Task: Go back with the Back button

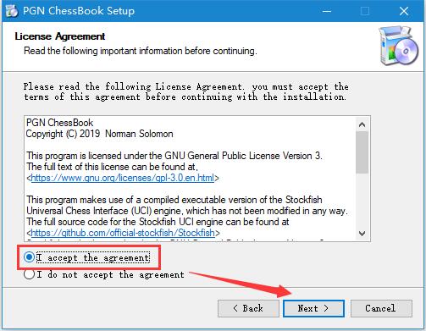Action: [x=248, y=308]
